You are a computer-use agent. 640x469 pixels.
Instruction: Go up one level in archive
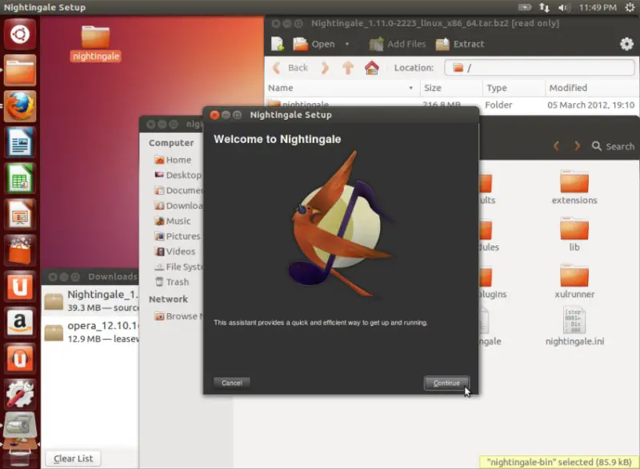pyautogui.click(x=348, y=68)
